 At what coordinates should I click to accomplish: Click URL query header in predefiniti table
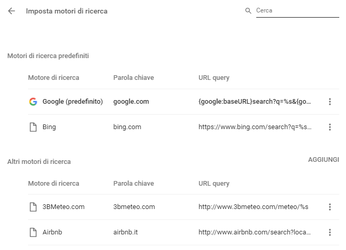[x=214, y=78]
